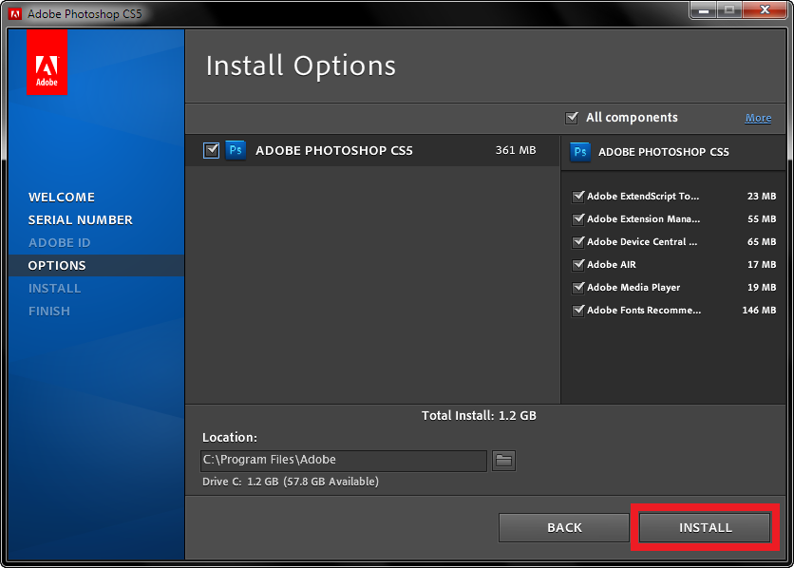Go to the Serial Number step
Viewport: 794px width, 568px height.
(x=80, y=219)
